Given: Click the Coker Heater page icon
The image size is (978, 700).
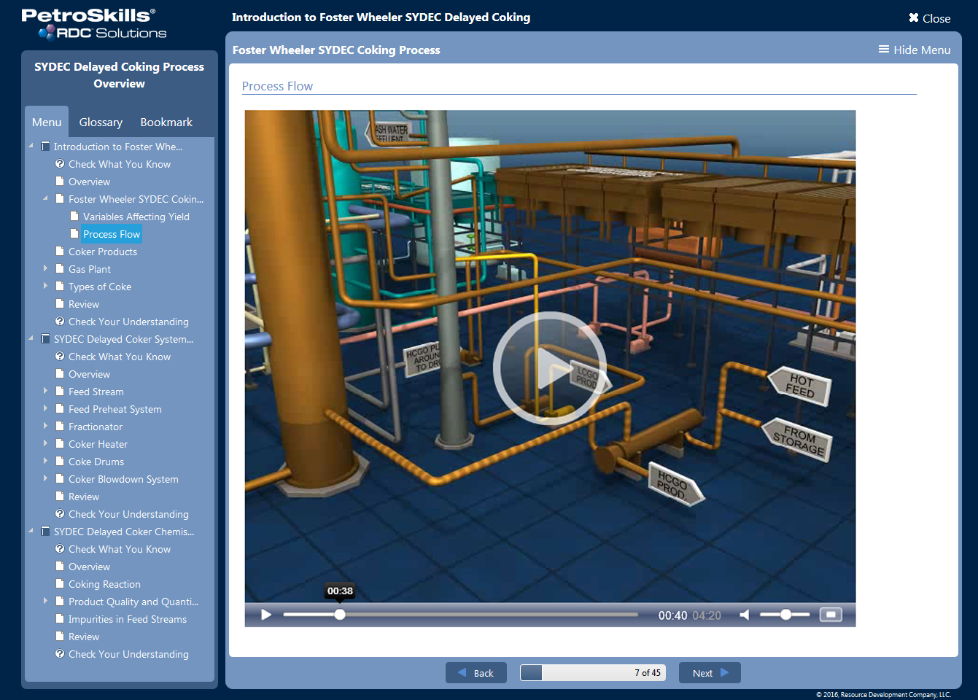Looking at the screenshot, I should [60, 443].
